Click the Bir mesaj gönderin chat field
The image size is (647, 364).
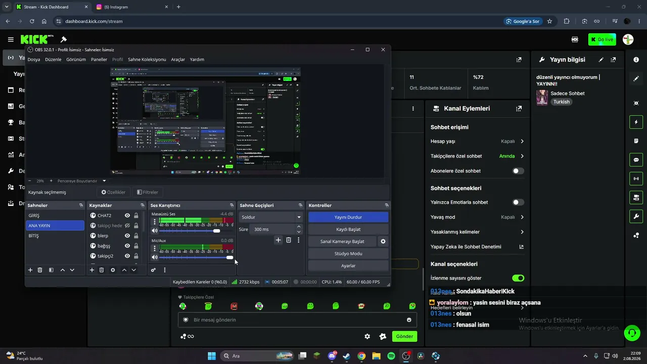click(298, 320)
